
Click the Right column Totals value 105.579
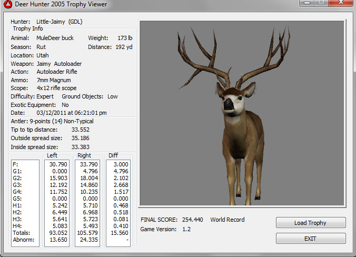pos(87,232)
